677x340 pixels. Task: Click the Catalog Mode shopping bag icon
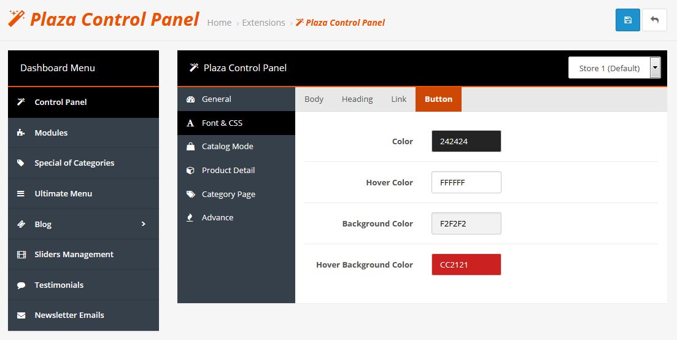pyautogui.click(x=190, y=147)
